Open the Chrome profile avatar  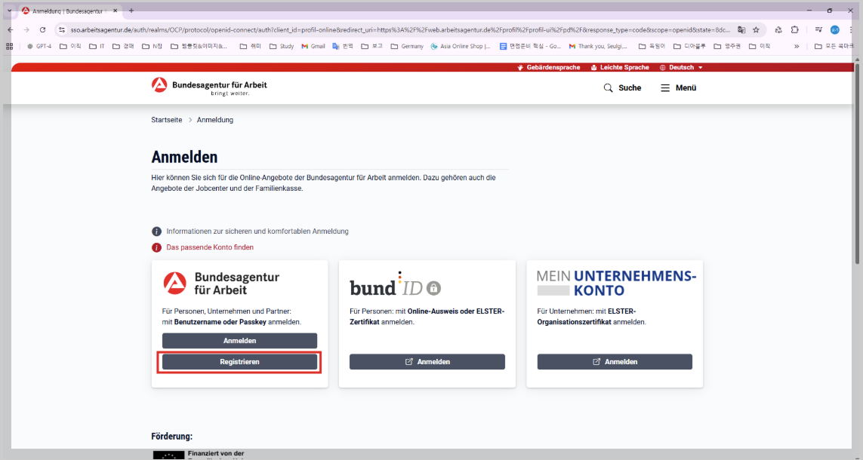coord(835,29)
